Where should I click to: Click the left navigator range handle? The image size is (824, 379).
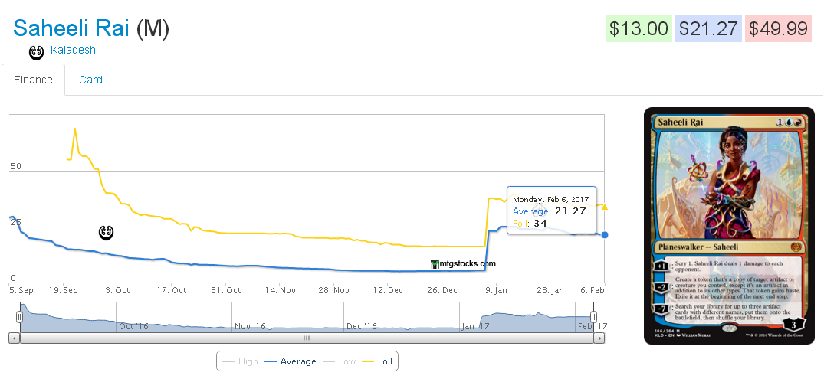(19, 317)
